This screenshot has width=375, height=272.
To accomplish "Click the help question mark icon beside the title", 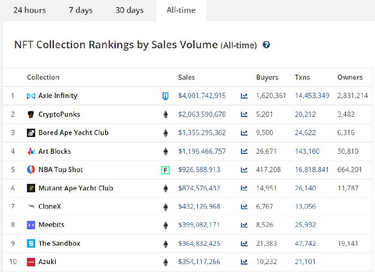I will point(266,45).
